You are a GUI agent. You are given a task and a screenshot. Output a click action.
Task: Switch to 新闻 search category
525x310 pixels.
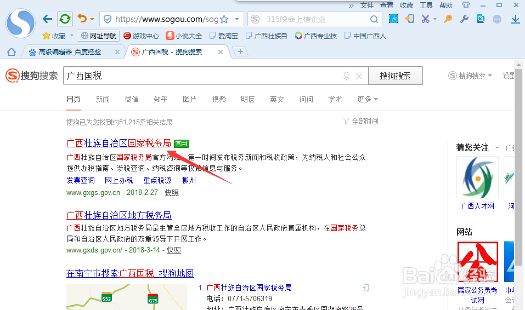(103, 99)
